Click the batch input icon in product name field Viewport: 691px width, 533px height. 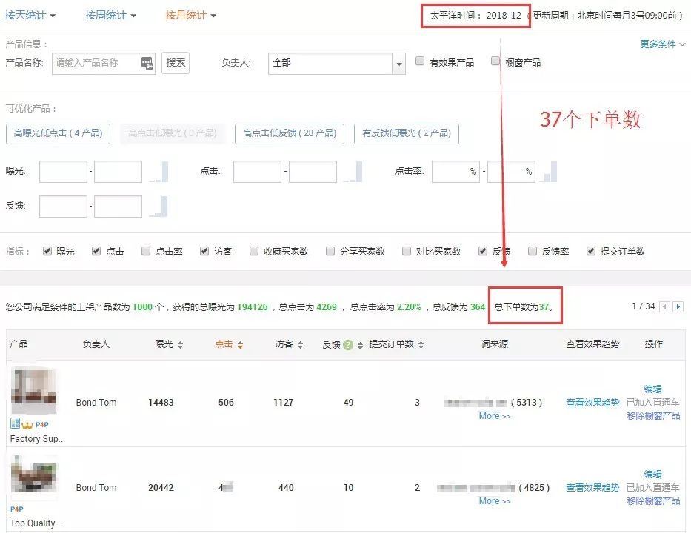click(x=147, y=64)
